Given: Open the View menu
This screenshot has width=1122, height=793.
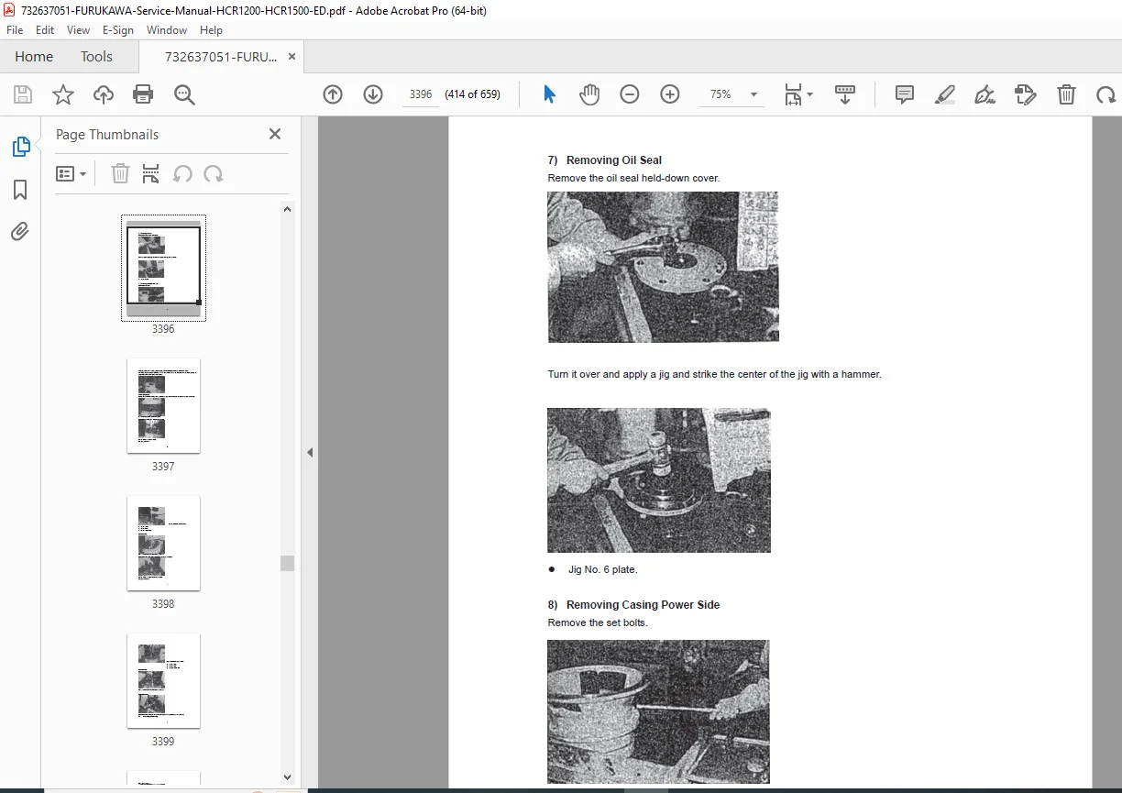Looking at the screenshot, I should coord(78,30).
